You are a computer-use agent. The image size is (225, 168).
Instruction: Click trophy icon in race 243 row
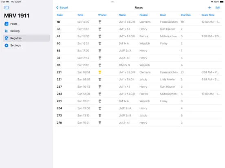pos(100,94)
